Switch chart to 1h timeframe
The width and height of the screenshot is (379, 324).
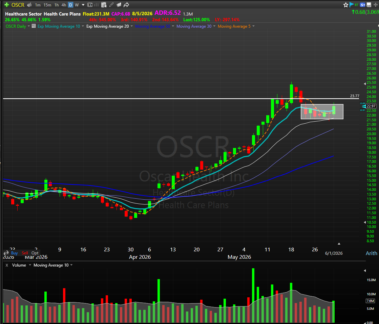click(56, 5)
